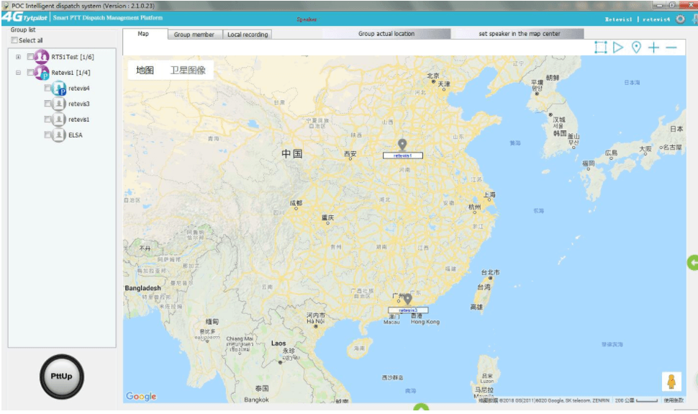Click retevis4 user avatar icon
The width and height of the screenshot is (698, 414).
pos(59,89)
